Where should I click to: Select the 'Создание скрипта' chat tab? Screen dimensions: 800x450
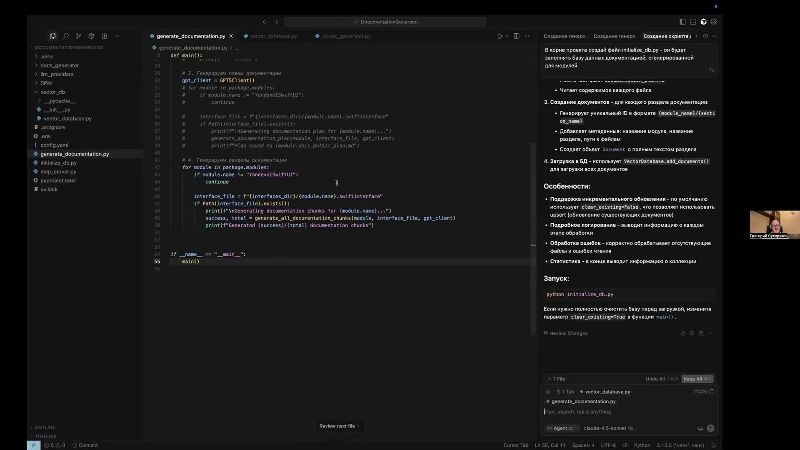(x=667, y=36)
